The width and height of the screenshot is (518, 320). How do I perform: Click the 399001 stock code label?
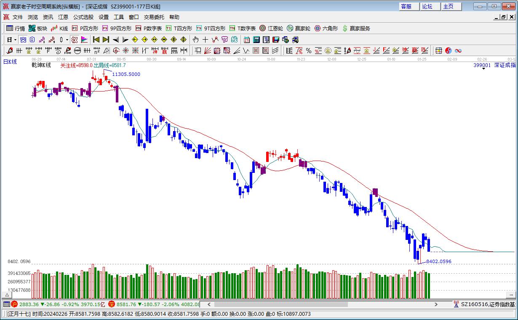coord(482,65)
